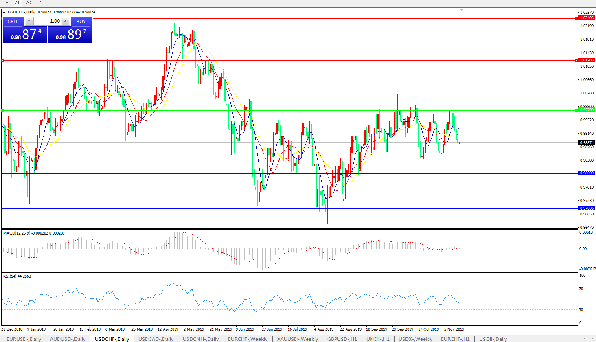596x342 pixels.
Task: Click the BUY button at 0.98897
Action: pyautogui.click(x=70, y=34)
